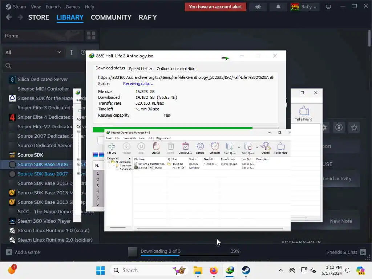The image size is (372, 279).
Task: Select Steam 360 Video Player in library
Action: (44, 221)
